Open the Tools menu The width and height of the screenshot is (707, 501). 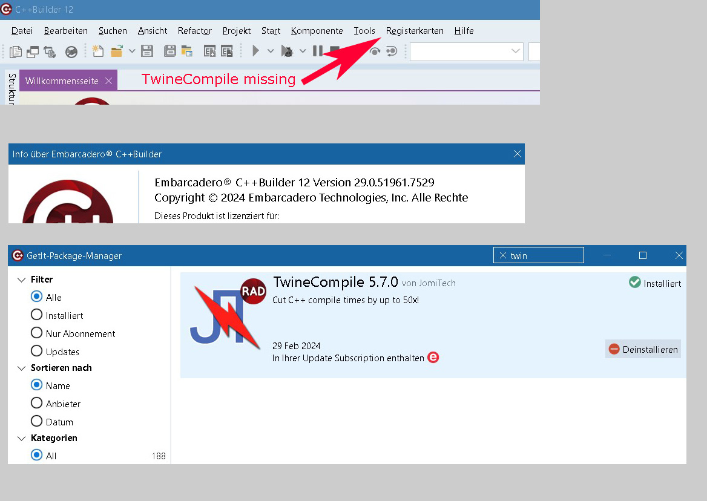tap(364, 31)
